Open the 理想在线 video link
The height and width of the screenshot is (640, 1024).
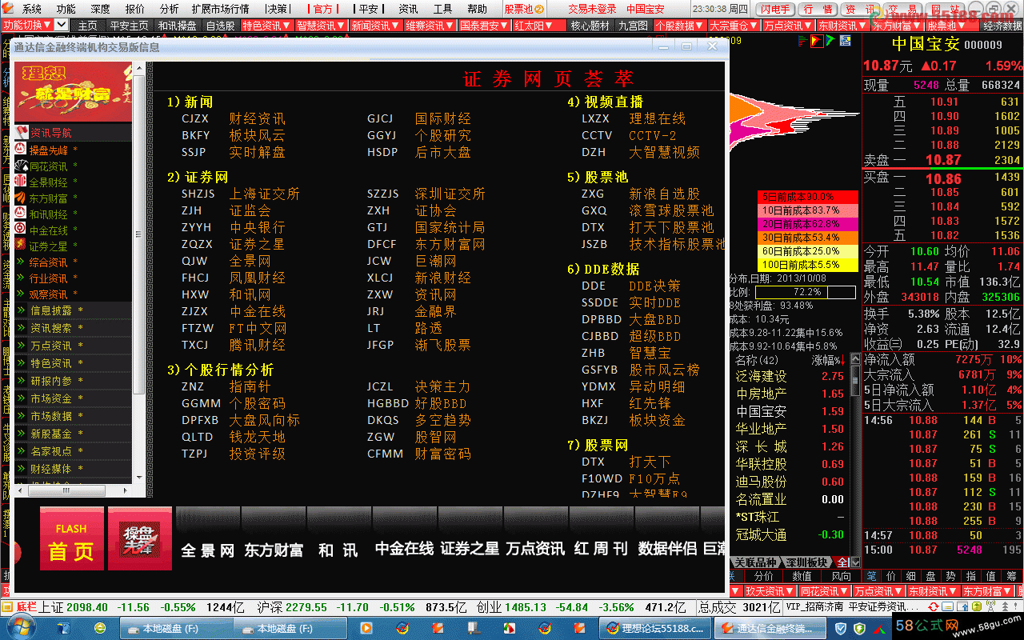(657, 118)
